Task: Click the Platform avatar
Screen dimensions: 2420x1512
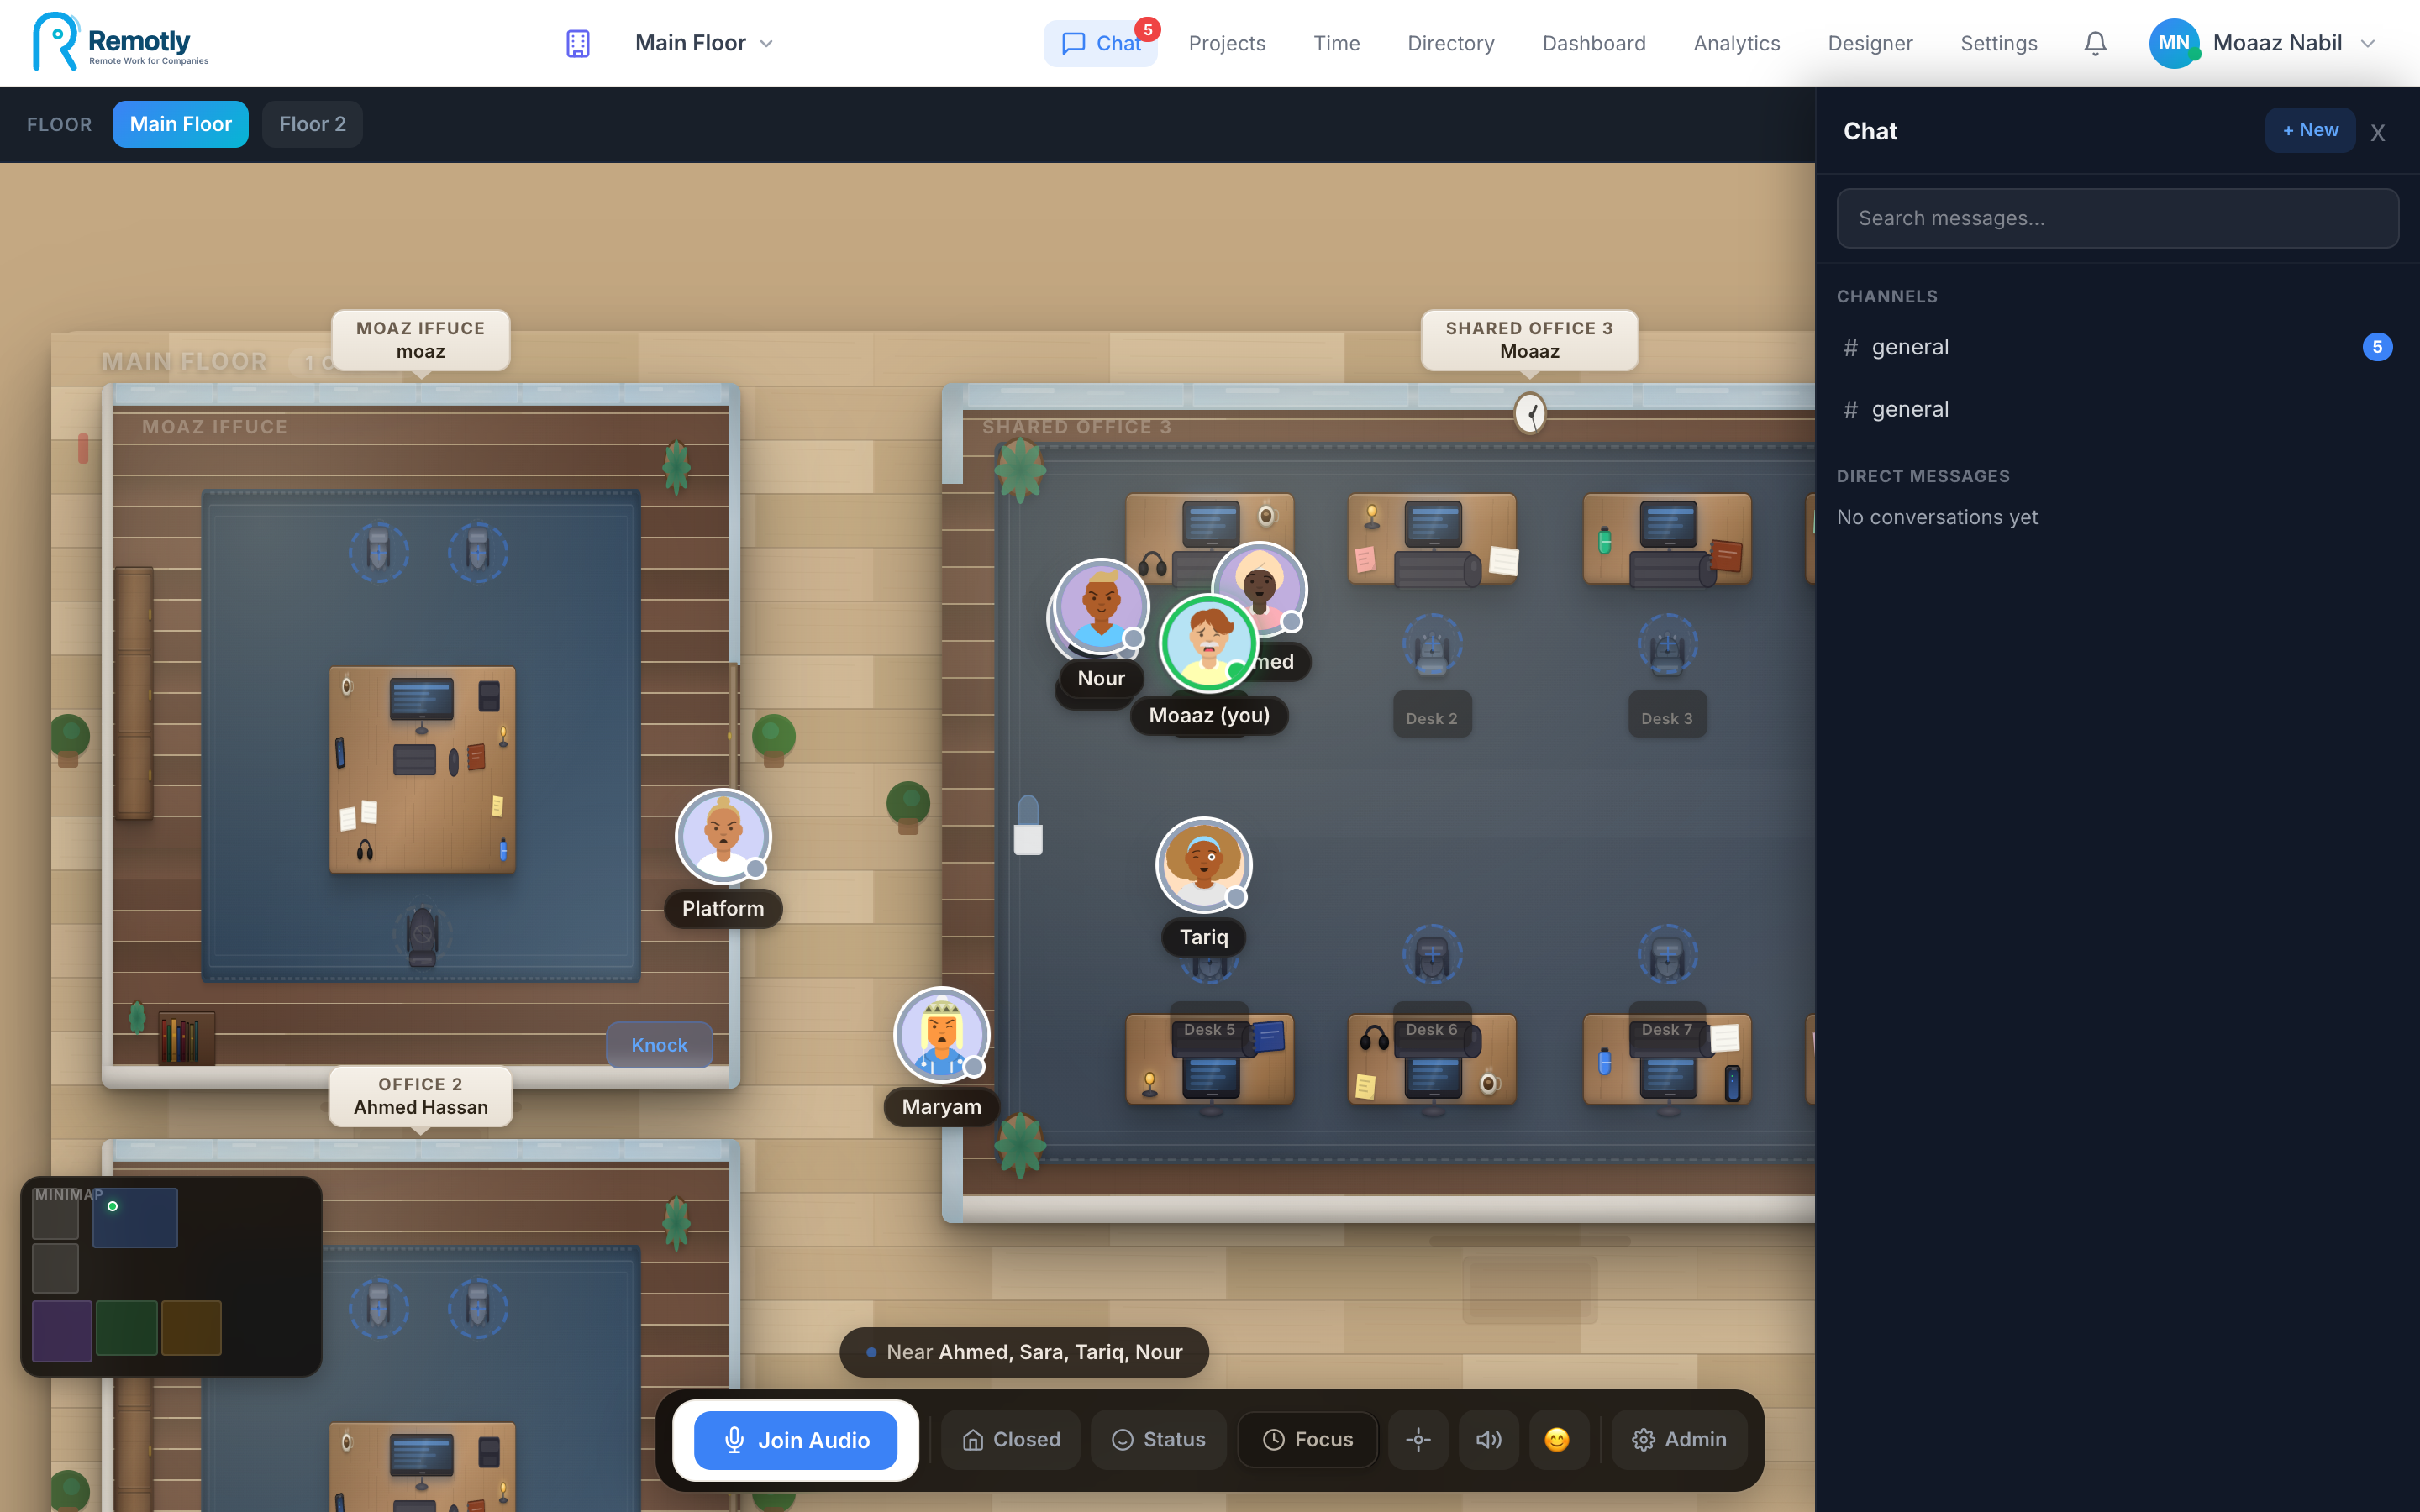Action: [723, 836]
